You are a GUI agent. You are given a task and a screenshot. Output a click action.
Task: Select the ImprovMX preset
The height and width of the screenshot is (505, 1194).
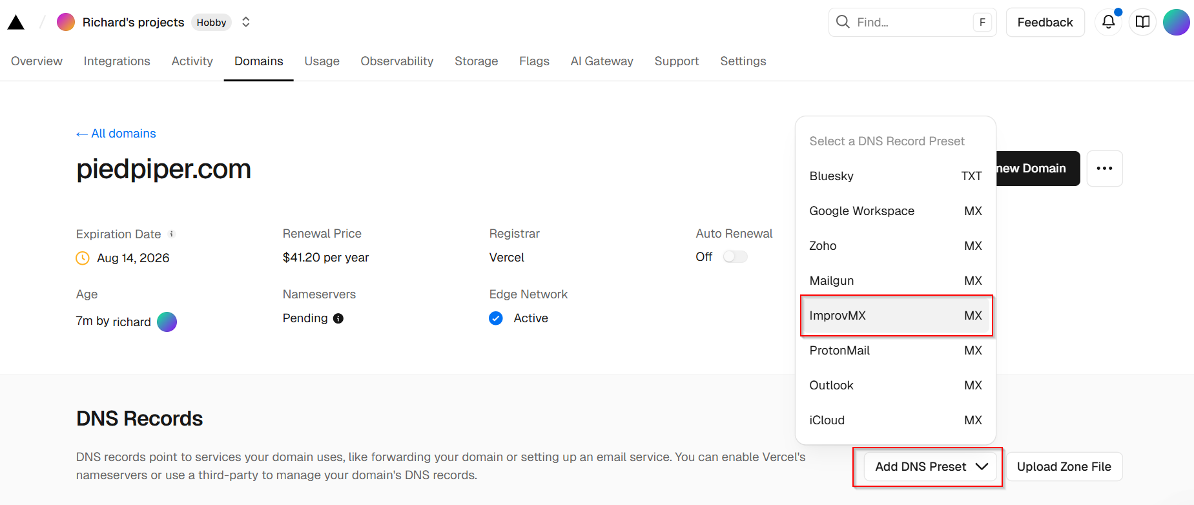click(895, 316)
